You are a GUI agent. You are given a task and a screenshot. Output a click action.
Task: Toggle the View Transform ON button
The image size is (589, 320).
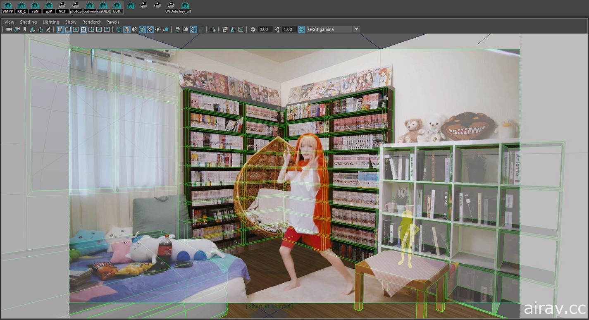tap(301, 29)
